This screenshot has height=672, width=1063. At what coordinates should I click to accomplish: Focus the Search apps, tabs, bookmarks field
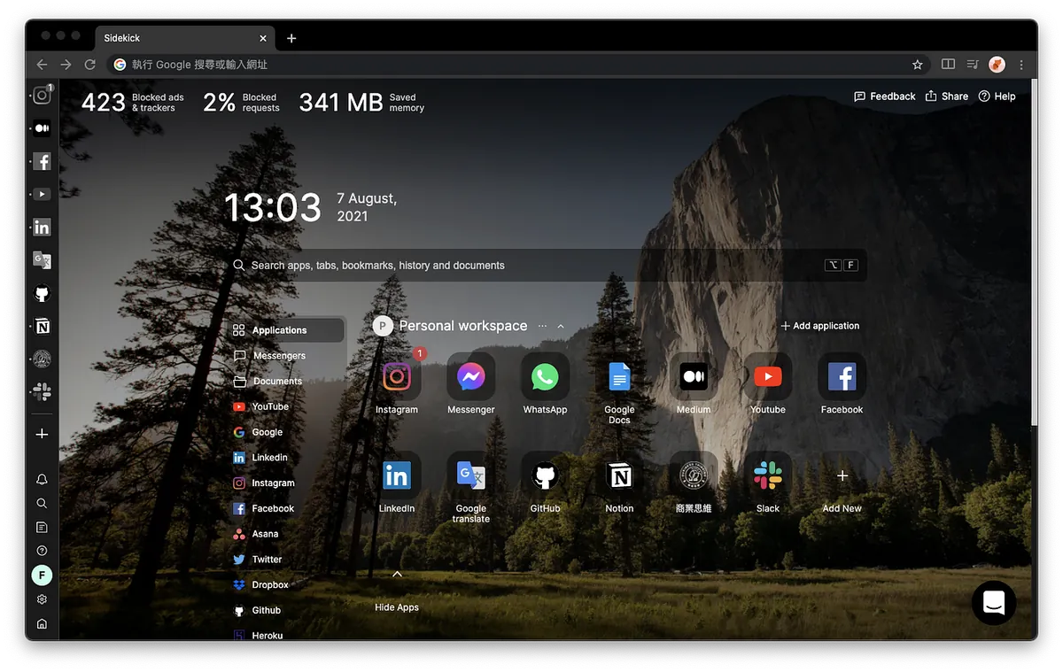531,266
